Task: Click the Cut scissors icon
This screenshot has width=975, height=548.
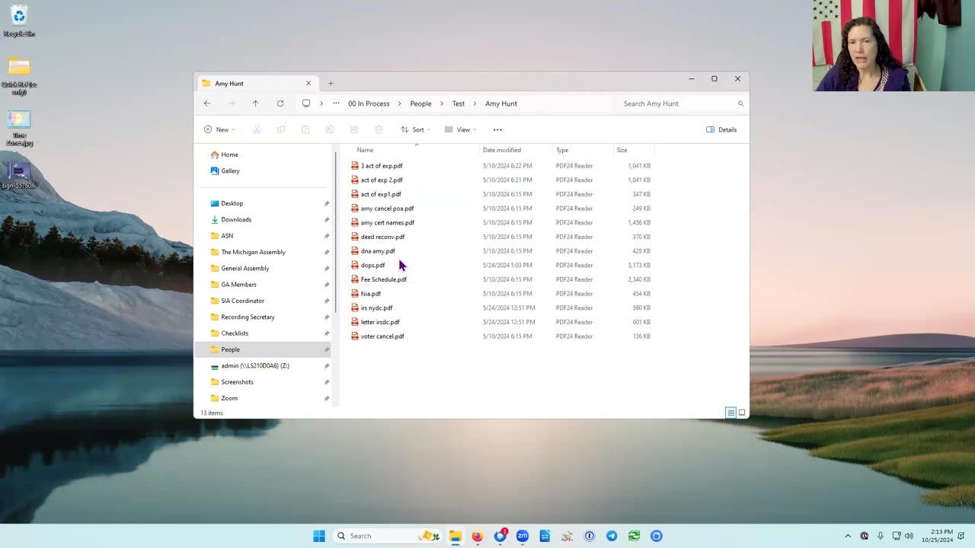Action: [x=257, y=129]
